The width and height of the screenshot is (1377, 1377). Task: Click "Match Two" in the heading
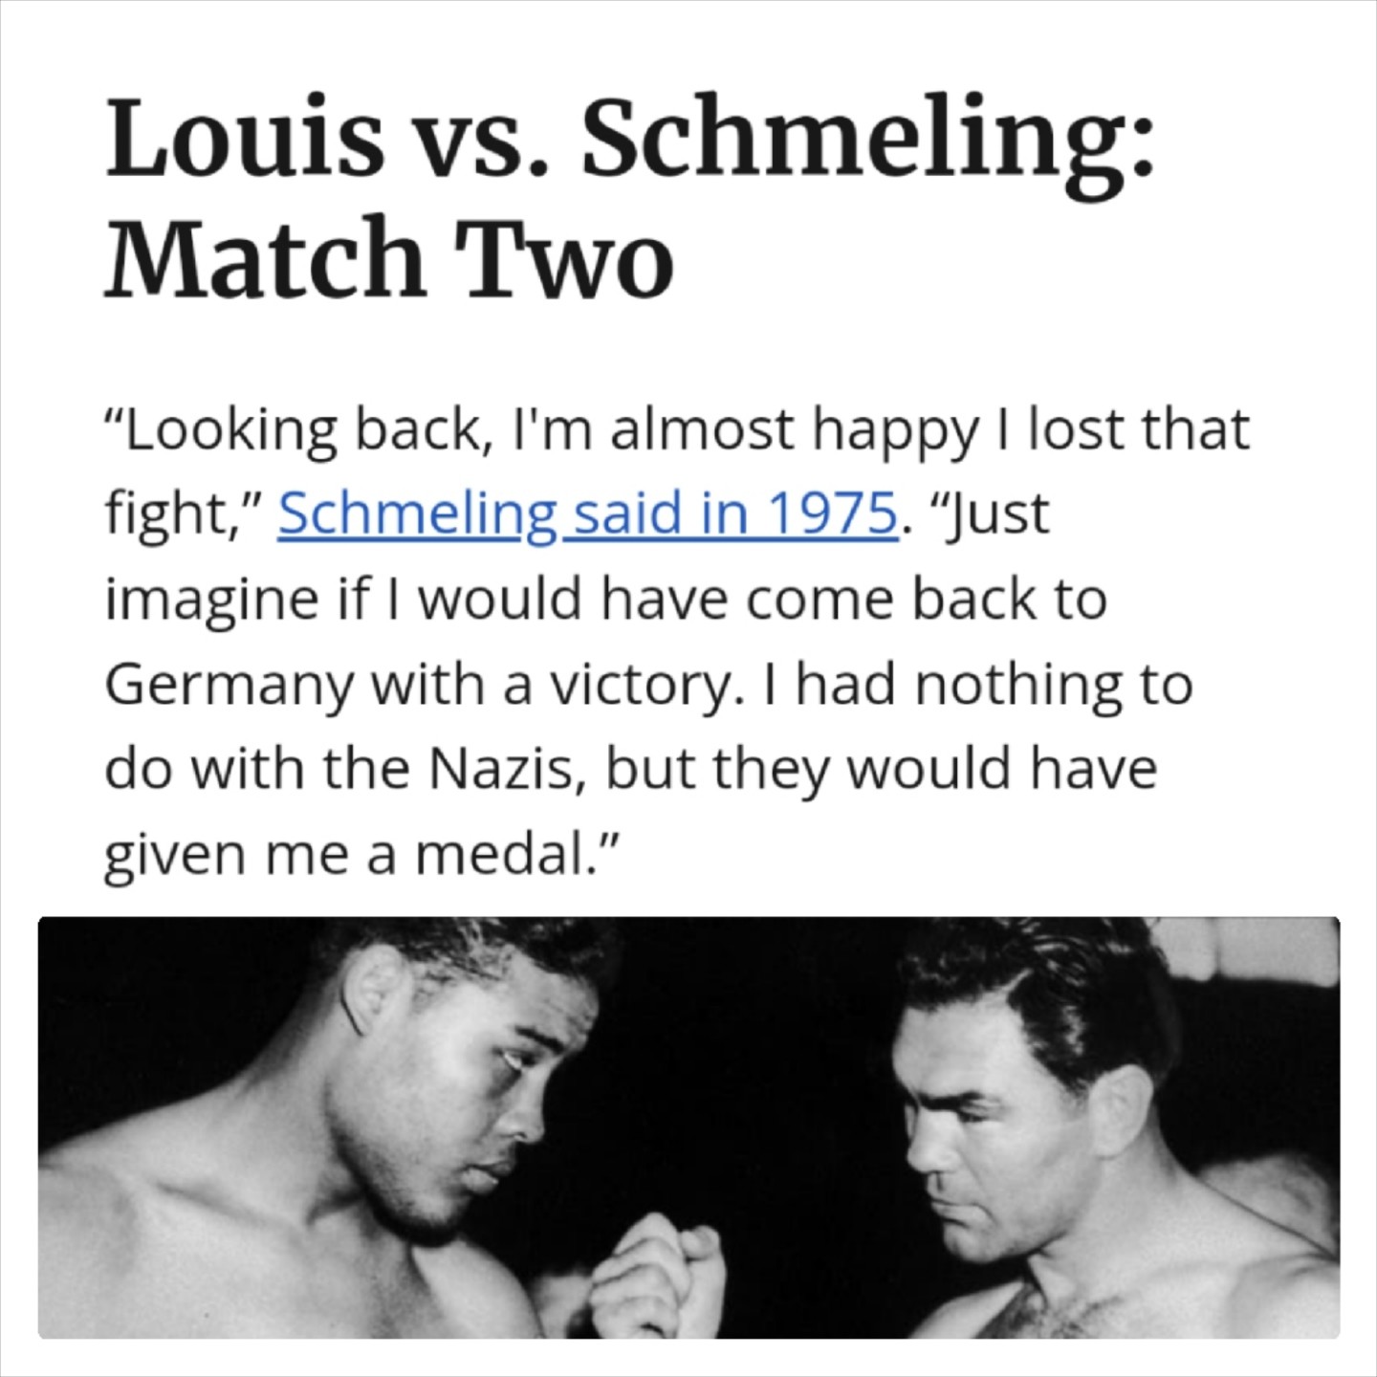388,256
